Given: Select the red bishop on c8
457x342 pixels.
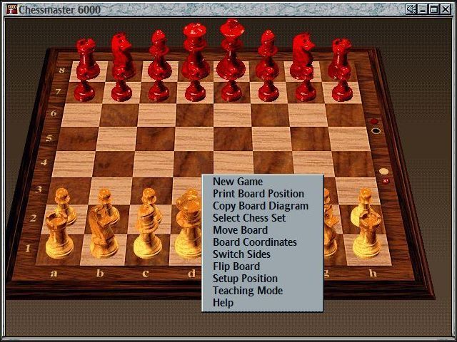Looking at the screenshot, I should point(159,56).
